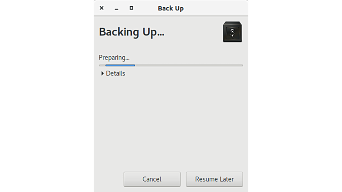This screenshot has height=192, width=342.
Task: Close the Back Up window
Action: (x=101, y=8)
